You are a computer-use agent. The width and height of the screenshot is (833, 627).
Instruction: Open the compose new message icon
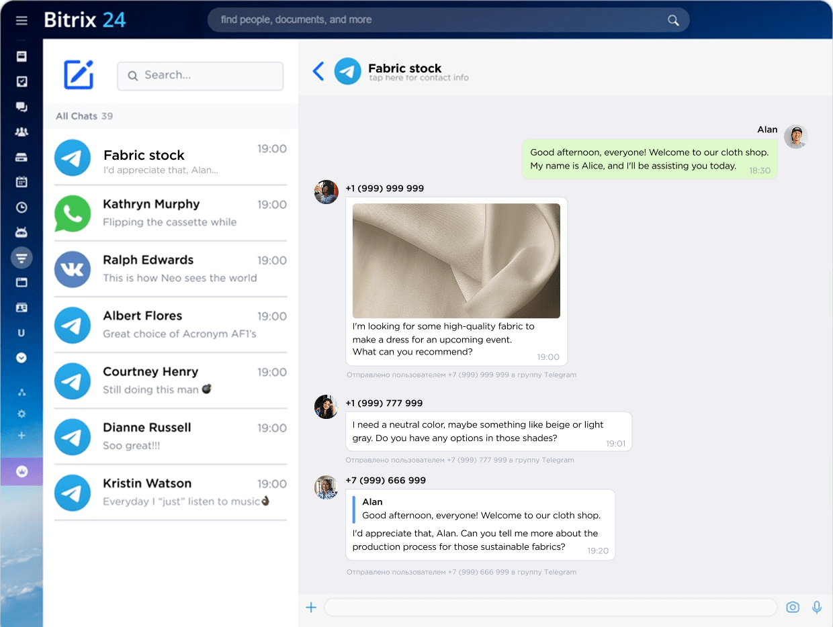tap(79, 75)
